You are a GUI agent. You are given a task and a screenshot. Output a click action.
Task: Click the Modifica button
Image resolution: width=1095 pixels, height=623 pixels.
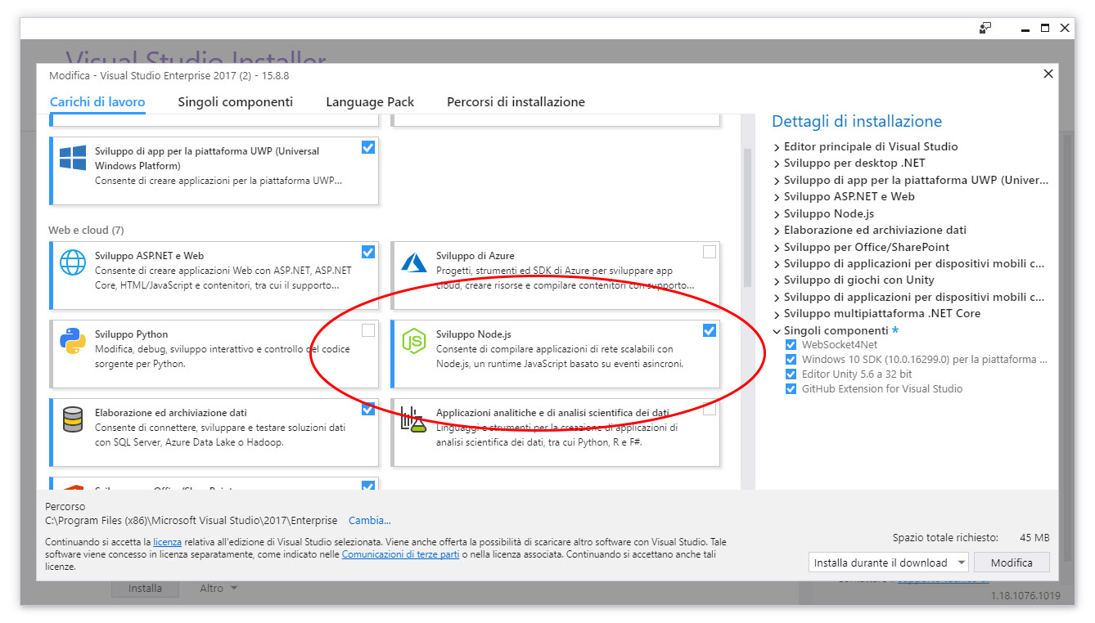[x=1012, y=562]
